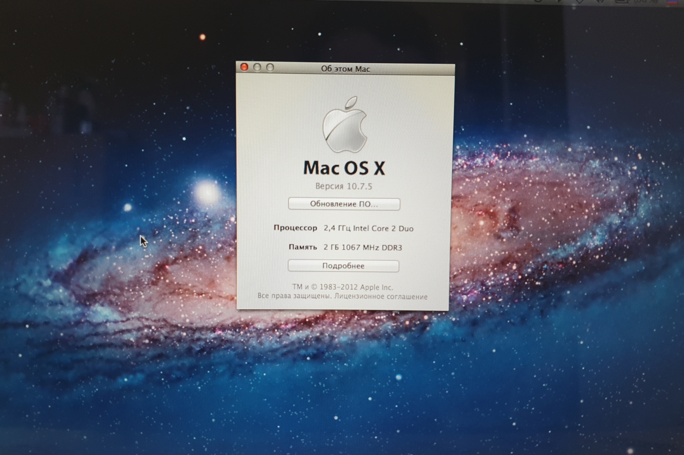Close the Об этом Mac window

[x=244, y=67]
